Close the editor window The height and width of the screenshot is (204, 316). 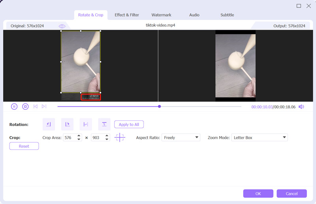pos(308,6)
